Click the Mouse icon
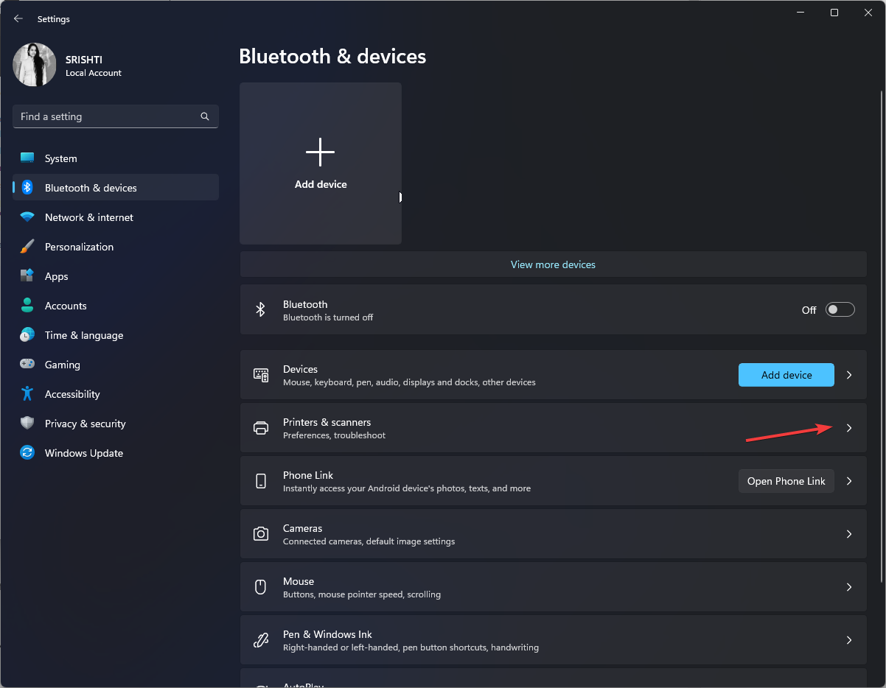Screen dimensions: 886x688 (260, 587)
